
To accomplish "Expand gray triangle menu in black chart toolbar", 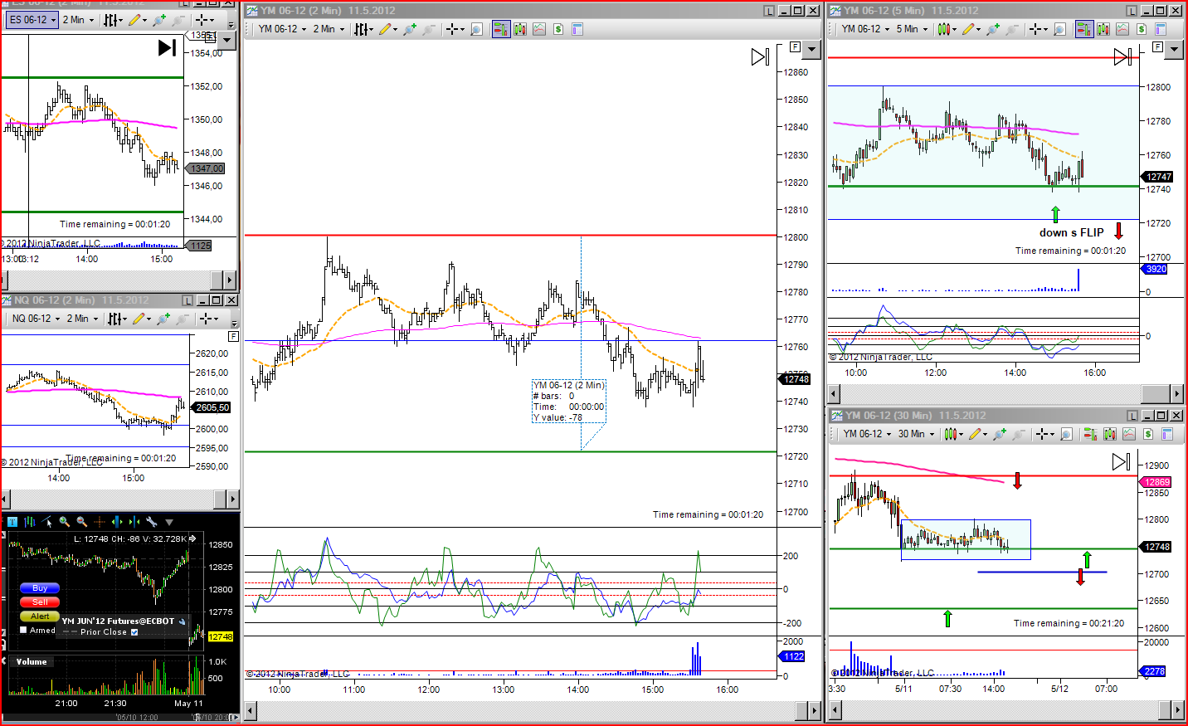I will point(169,523).
